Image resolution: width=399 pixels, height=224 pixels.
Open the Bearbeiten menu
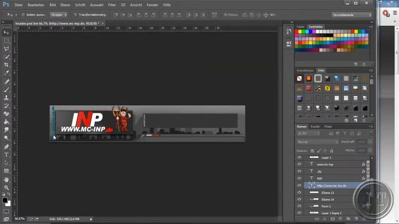tap(36, 5)
